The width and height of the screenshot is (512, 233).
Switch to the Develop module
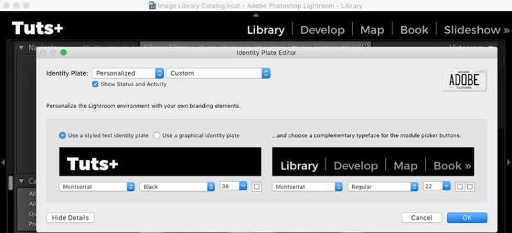click(x=323, y=30)
